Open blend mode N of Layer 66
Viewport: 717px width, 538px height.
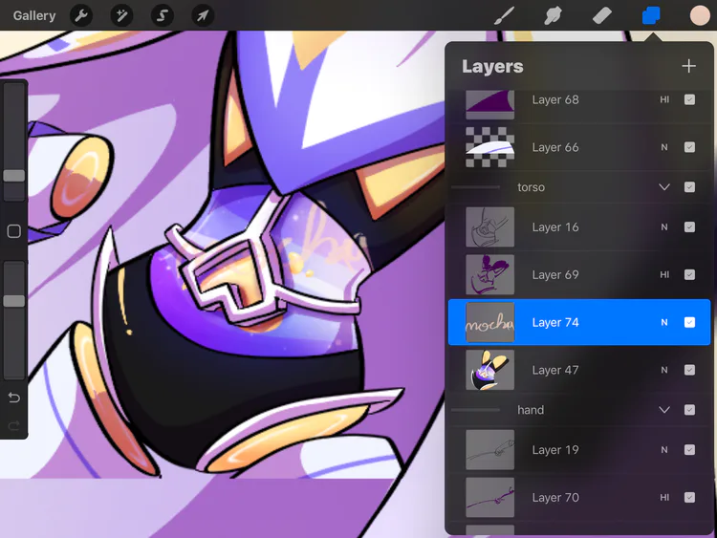click(664, 147)
